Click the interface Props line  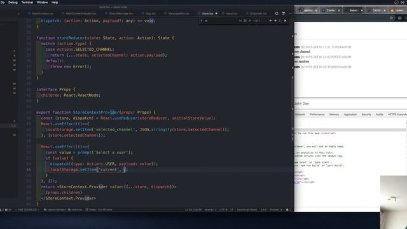(x=56, y=89)
